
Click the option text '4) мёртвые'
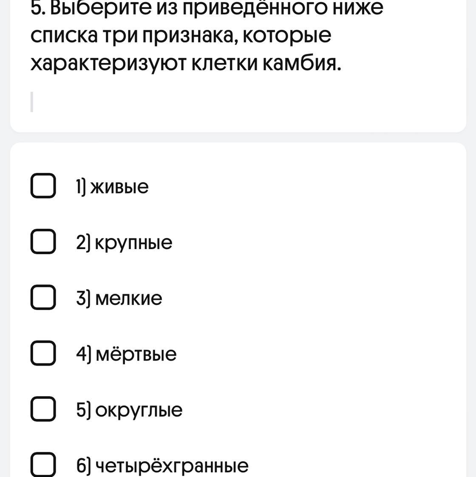(x=126, y=355)
